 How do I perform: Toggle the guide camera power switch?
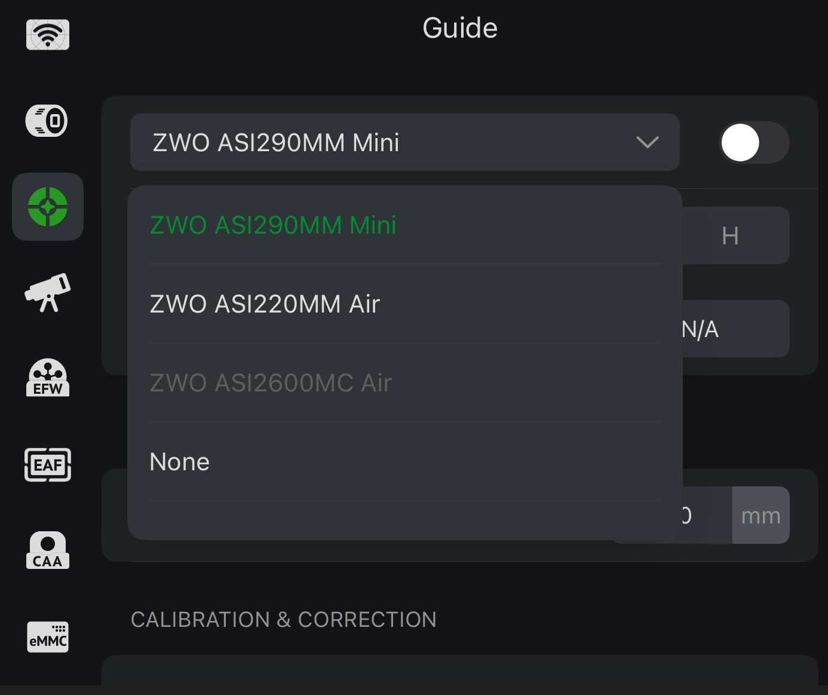pos(754,142)
